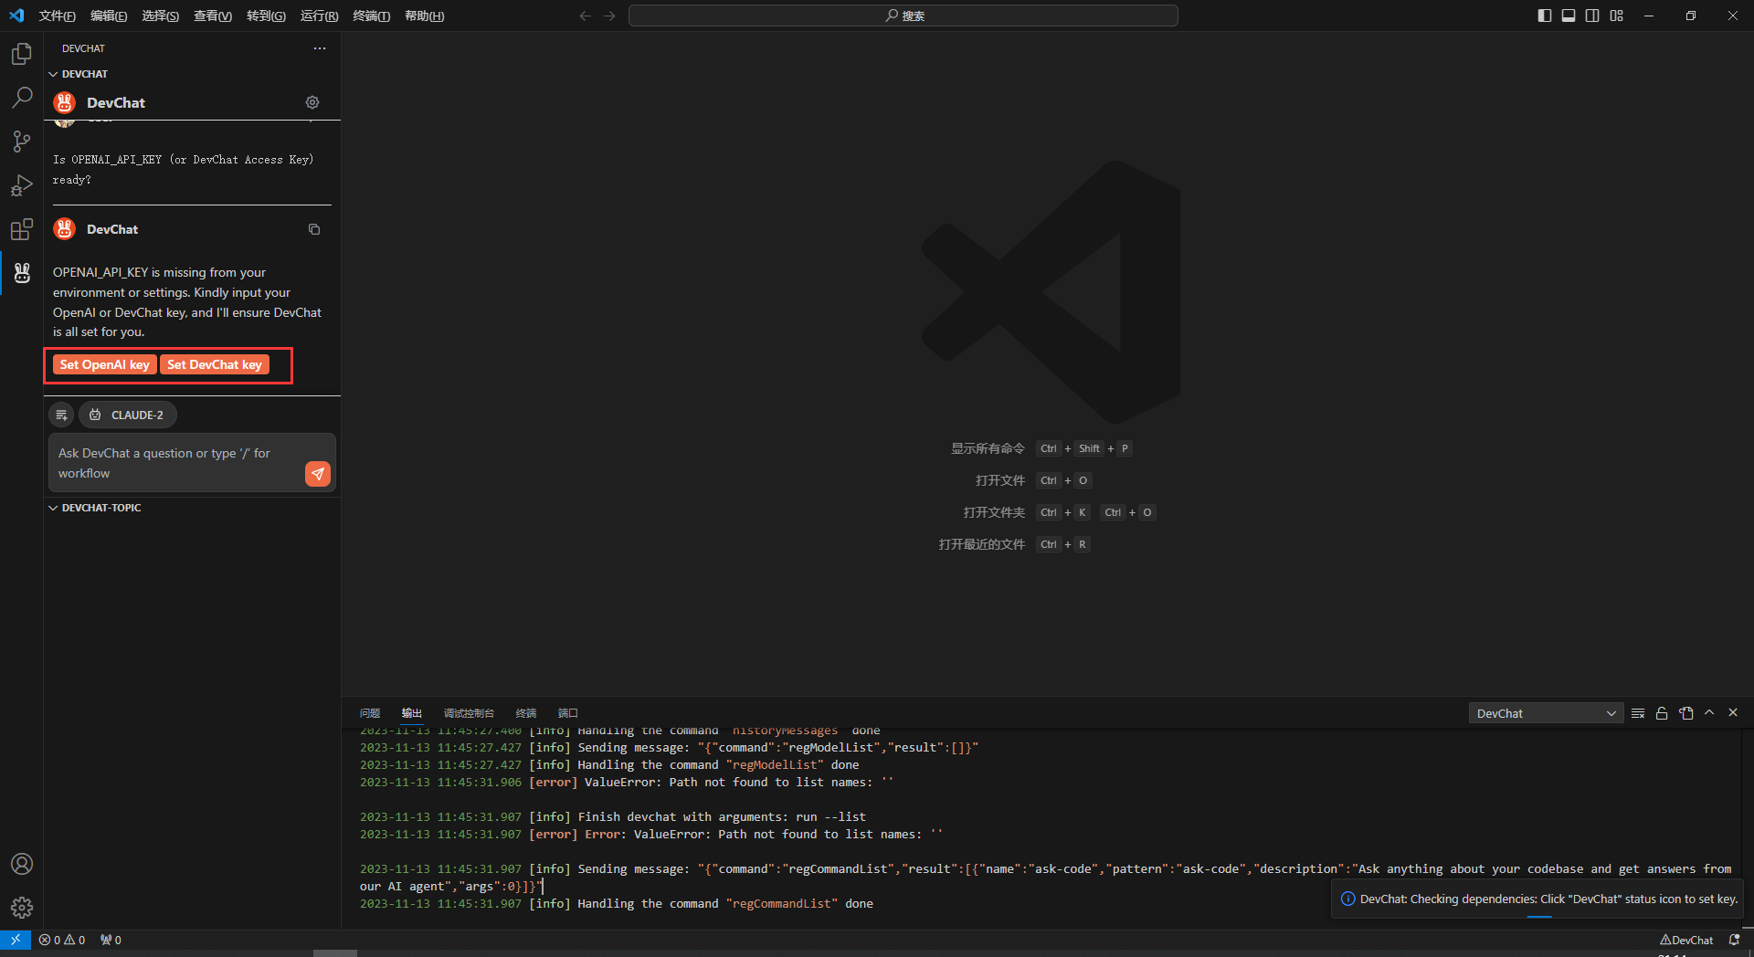The image size is (1754, 957).
Task: Open the Search view in activity bar
Action: [x=22, y=98]
